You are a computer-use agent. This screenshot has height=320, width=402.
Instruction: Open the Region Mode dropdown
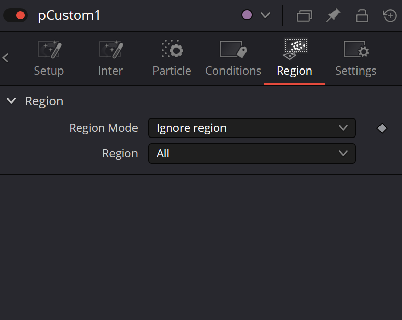[x=252, y=128]
